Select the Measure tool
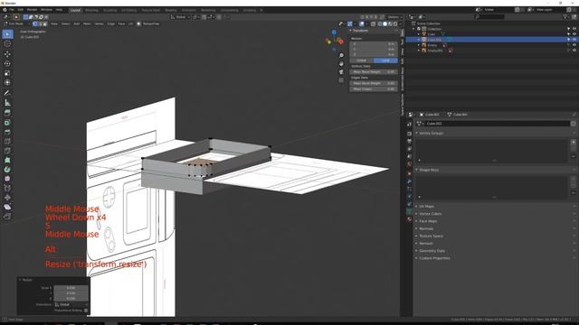The height and width of the screenshot is (325, 579). coord(7,103)
